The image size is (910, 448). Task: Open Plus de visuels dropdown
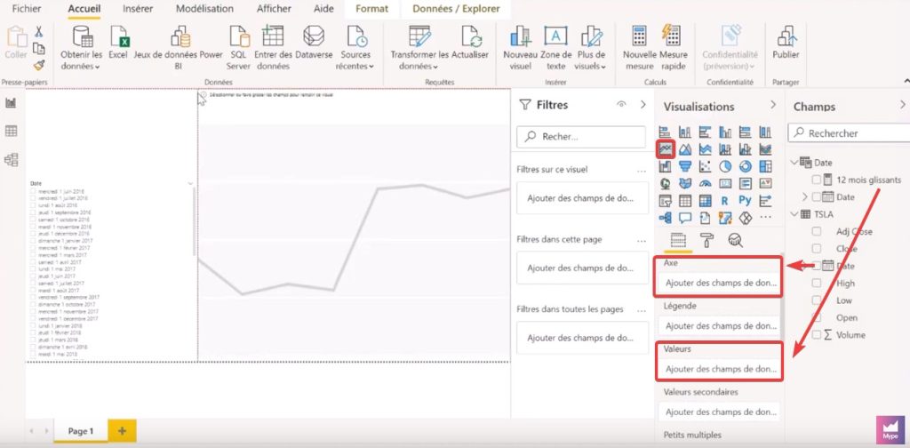[x=590, y=48]
